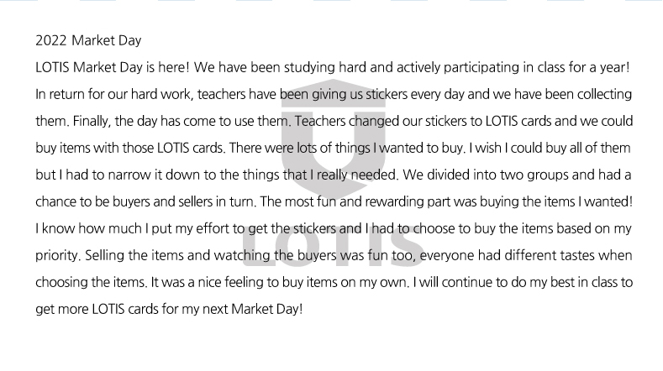Viewport: 663px width, 371px height.
Task: Click the large gray "LOTIS" watermark lettering
Action: (334, 246)
